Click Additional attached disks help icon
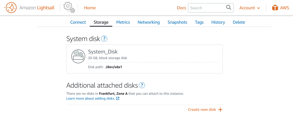This screenshot has width=293, height=125. point(142,85)
